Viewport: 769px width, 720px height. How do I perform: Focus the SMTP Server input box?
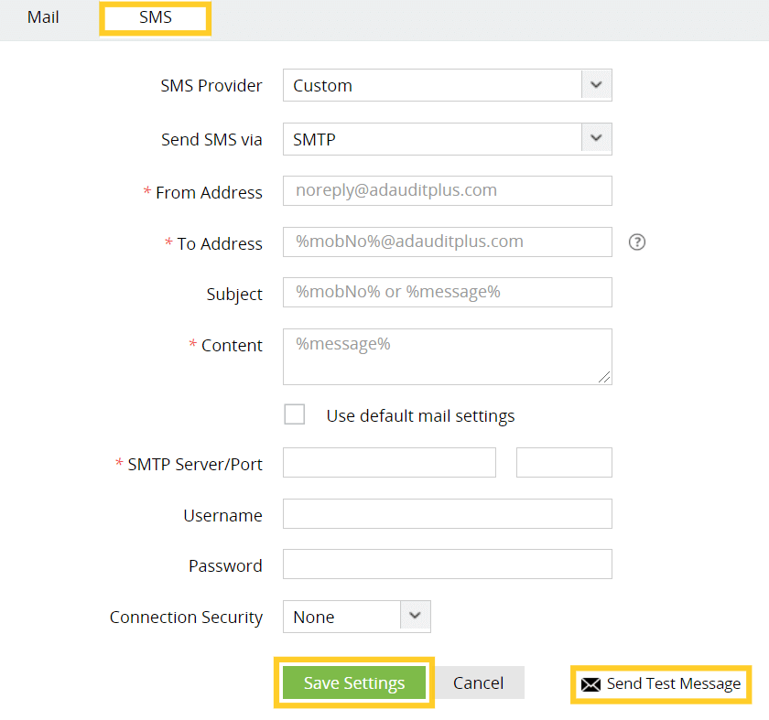389,463
